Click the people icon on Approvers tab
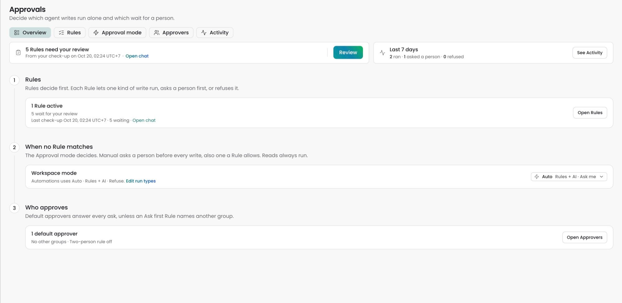622x303 pixels. pyautogui.click(x=157, y=33)
